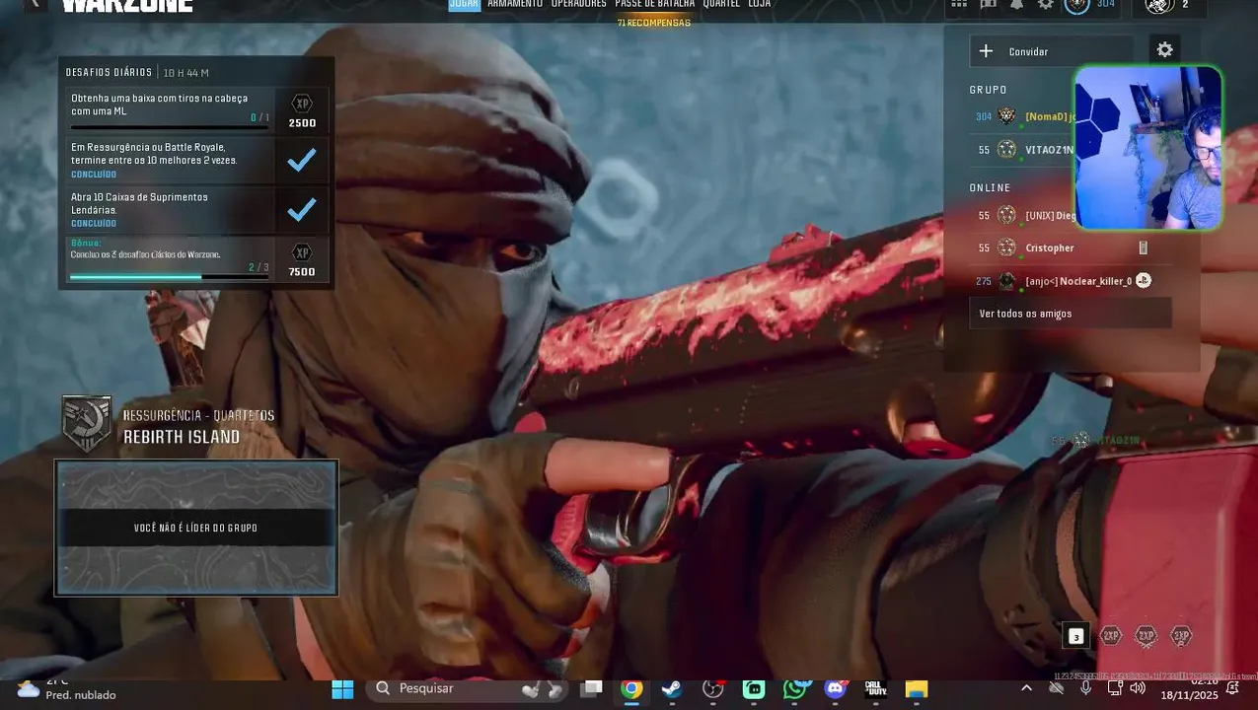
Task: Open File Explorer from the taskbar
Action: click(x=917, y=689)
